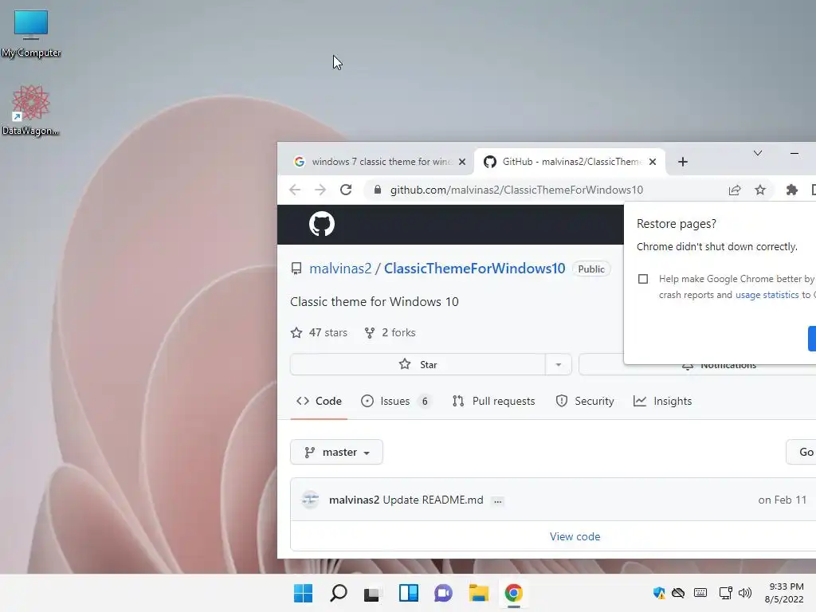This screenshot has width=816, height=612.
Task: Switch to the Code tab
Action: [x=319, y=402]
